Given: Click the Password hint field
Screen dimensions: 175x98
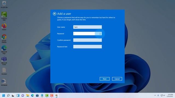Looking at the screenshot, I should click(87, 47).
